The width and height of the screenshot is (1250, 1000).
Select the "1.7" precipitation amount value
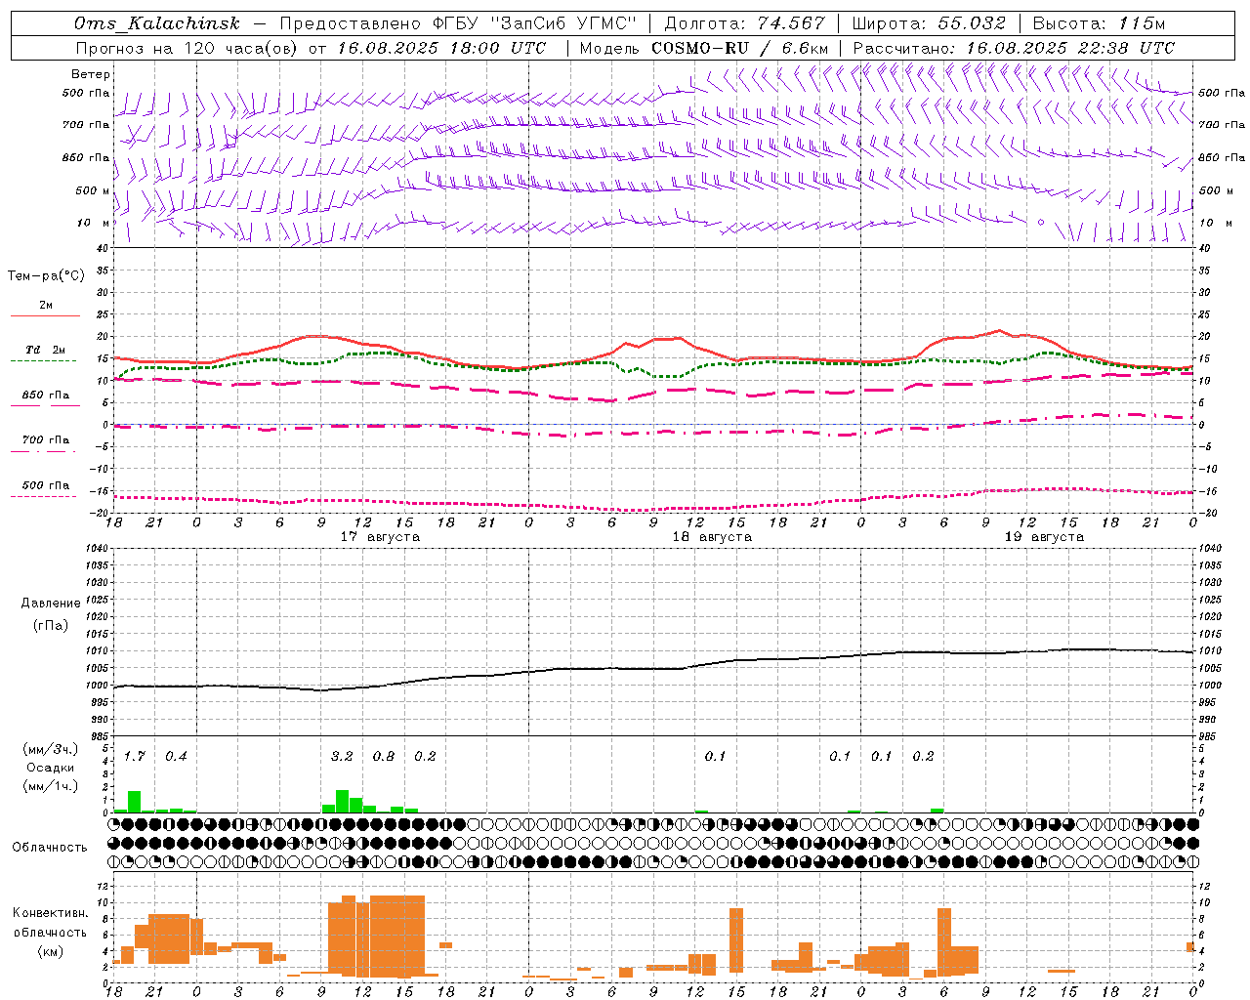[x=134, y=756]
